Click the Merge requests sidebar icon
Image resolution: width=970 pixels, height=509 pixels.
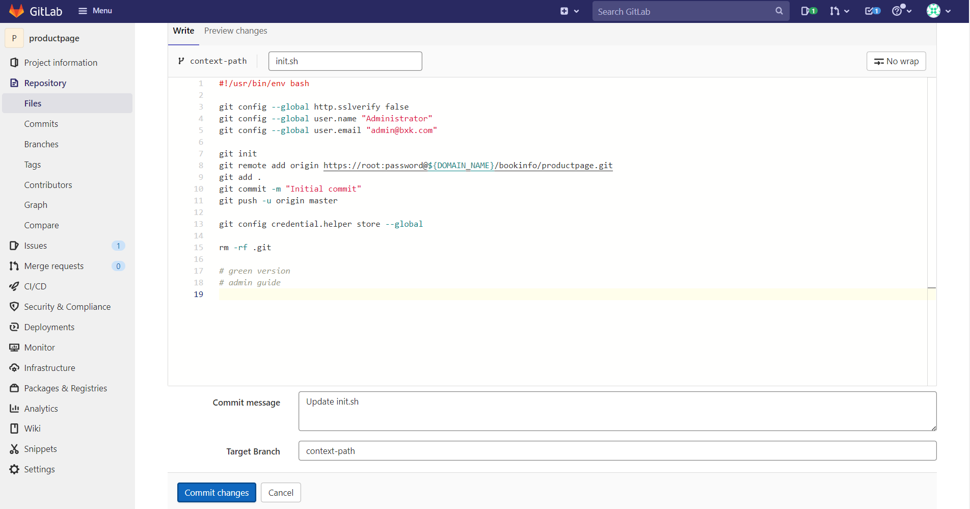(x=14, y=266)
